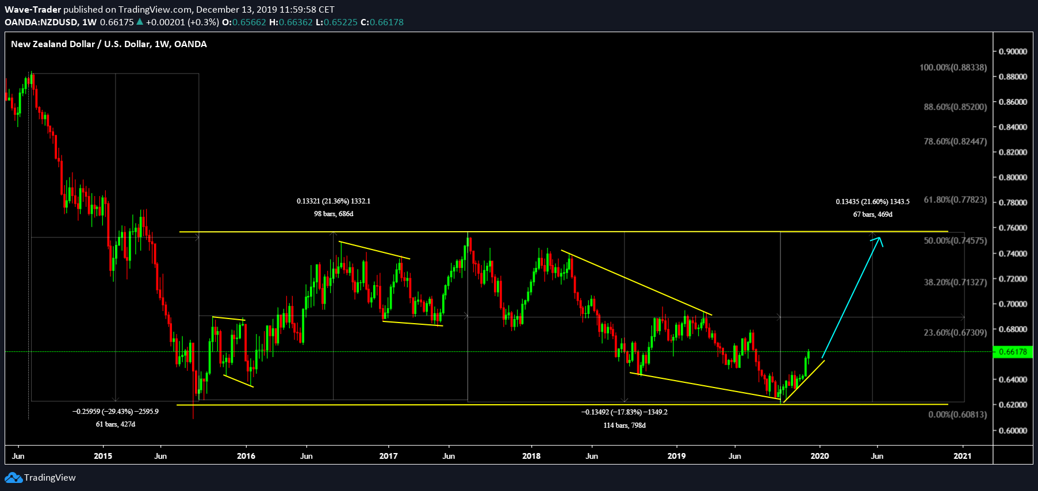Click the 78.60%(0.82447) Fibonacci label
Viewport: 1038px width, 491px height.
coord(955,141)
